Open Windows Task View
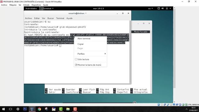199x112 pixels. [x=11, y=109]
